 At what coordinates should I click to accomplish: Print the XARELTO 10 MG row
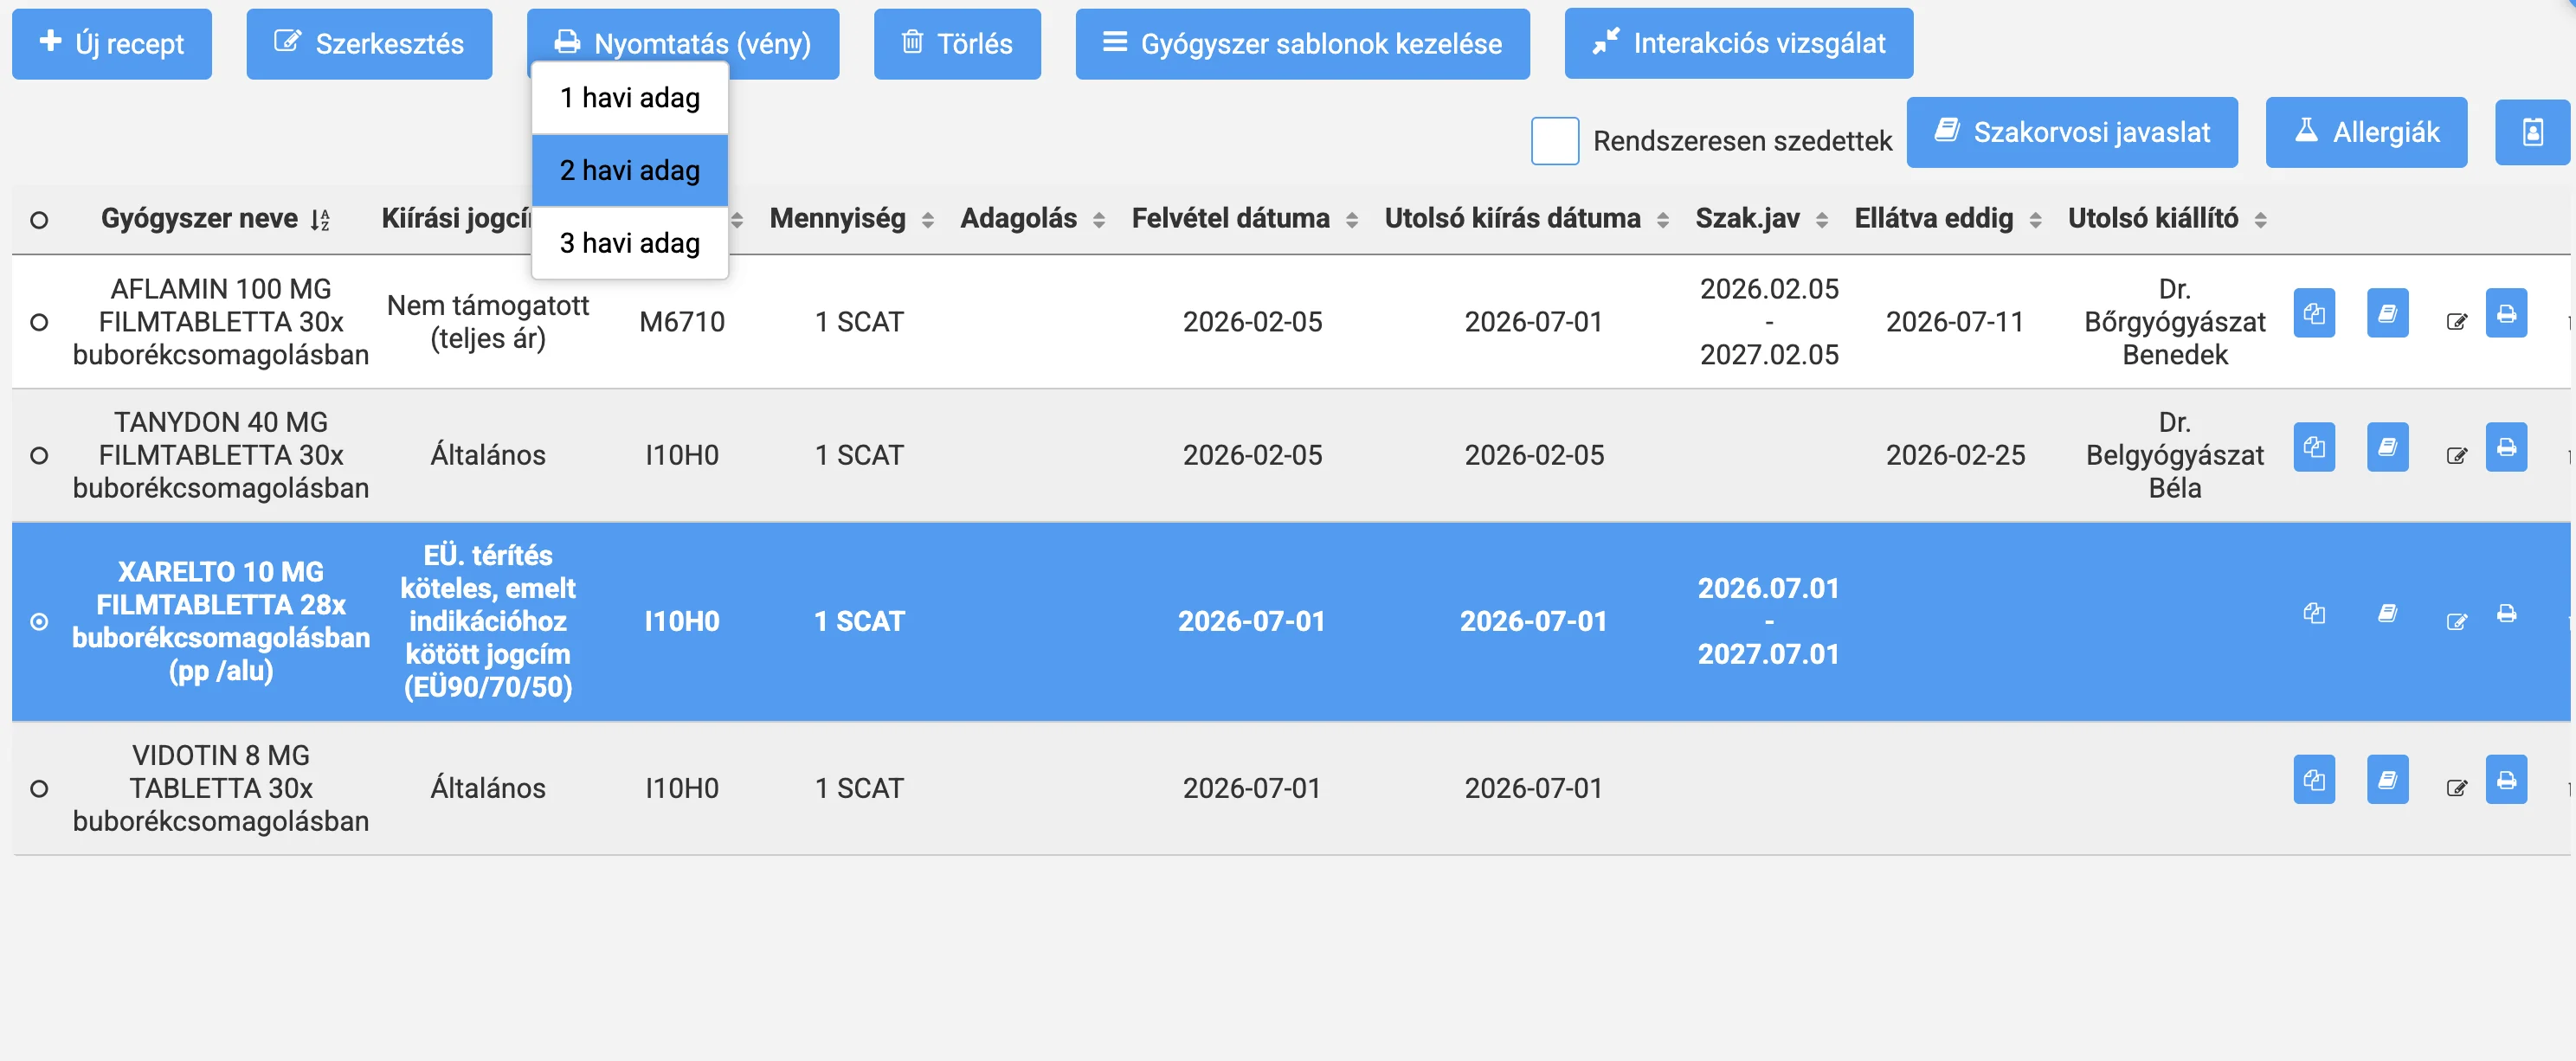pos(2506,613)
